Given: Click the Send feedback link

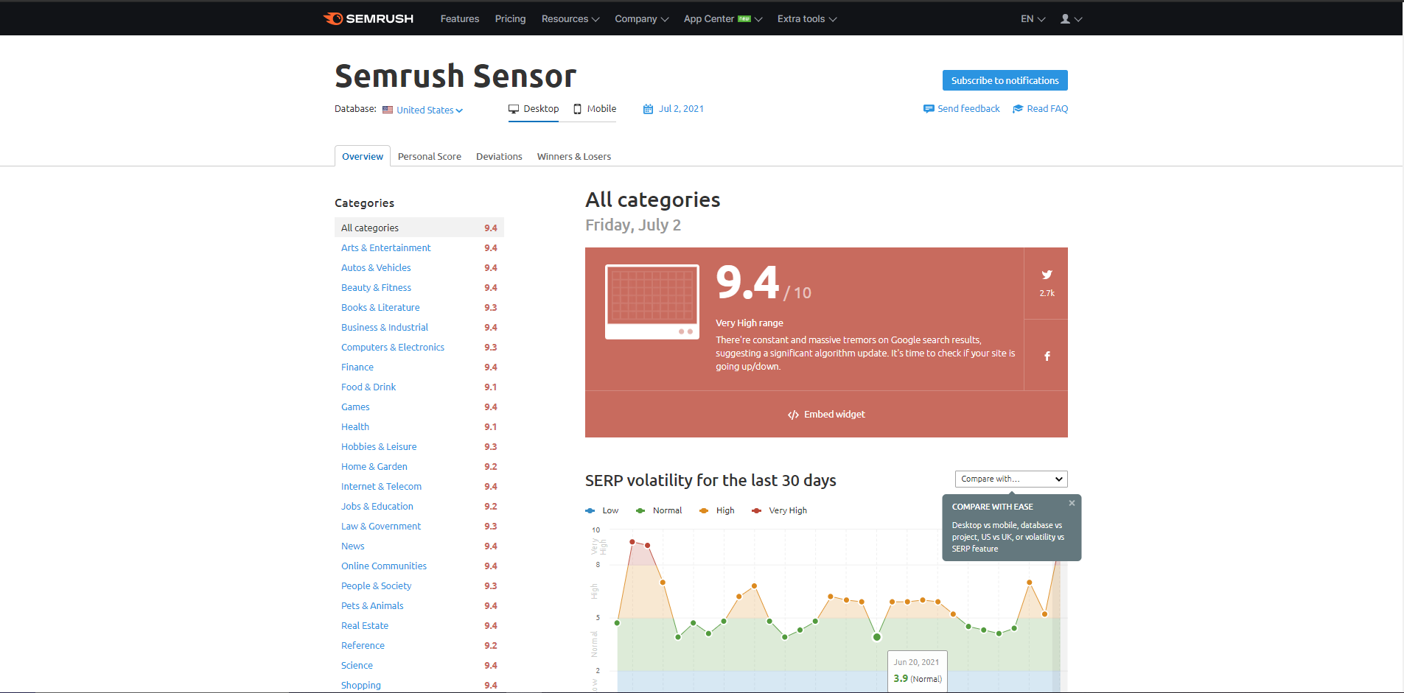Looking at the screenshot, I should coord(968,109).
